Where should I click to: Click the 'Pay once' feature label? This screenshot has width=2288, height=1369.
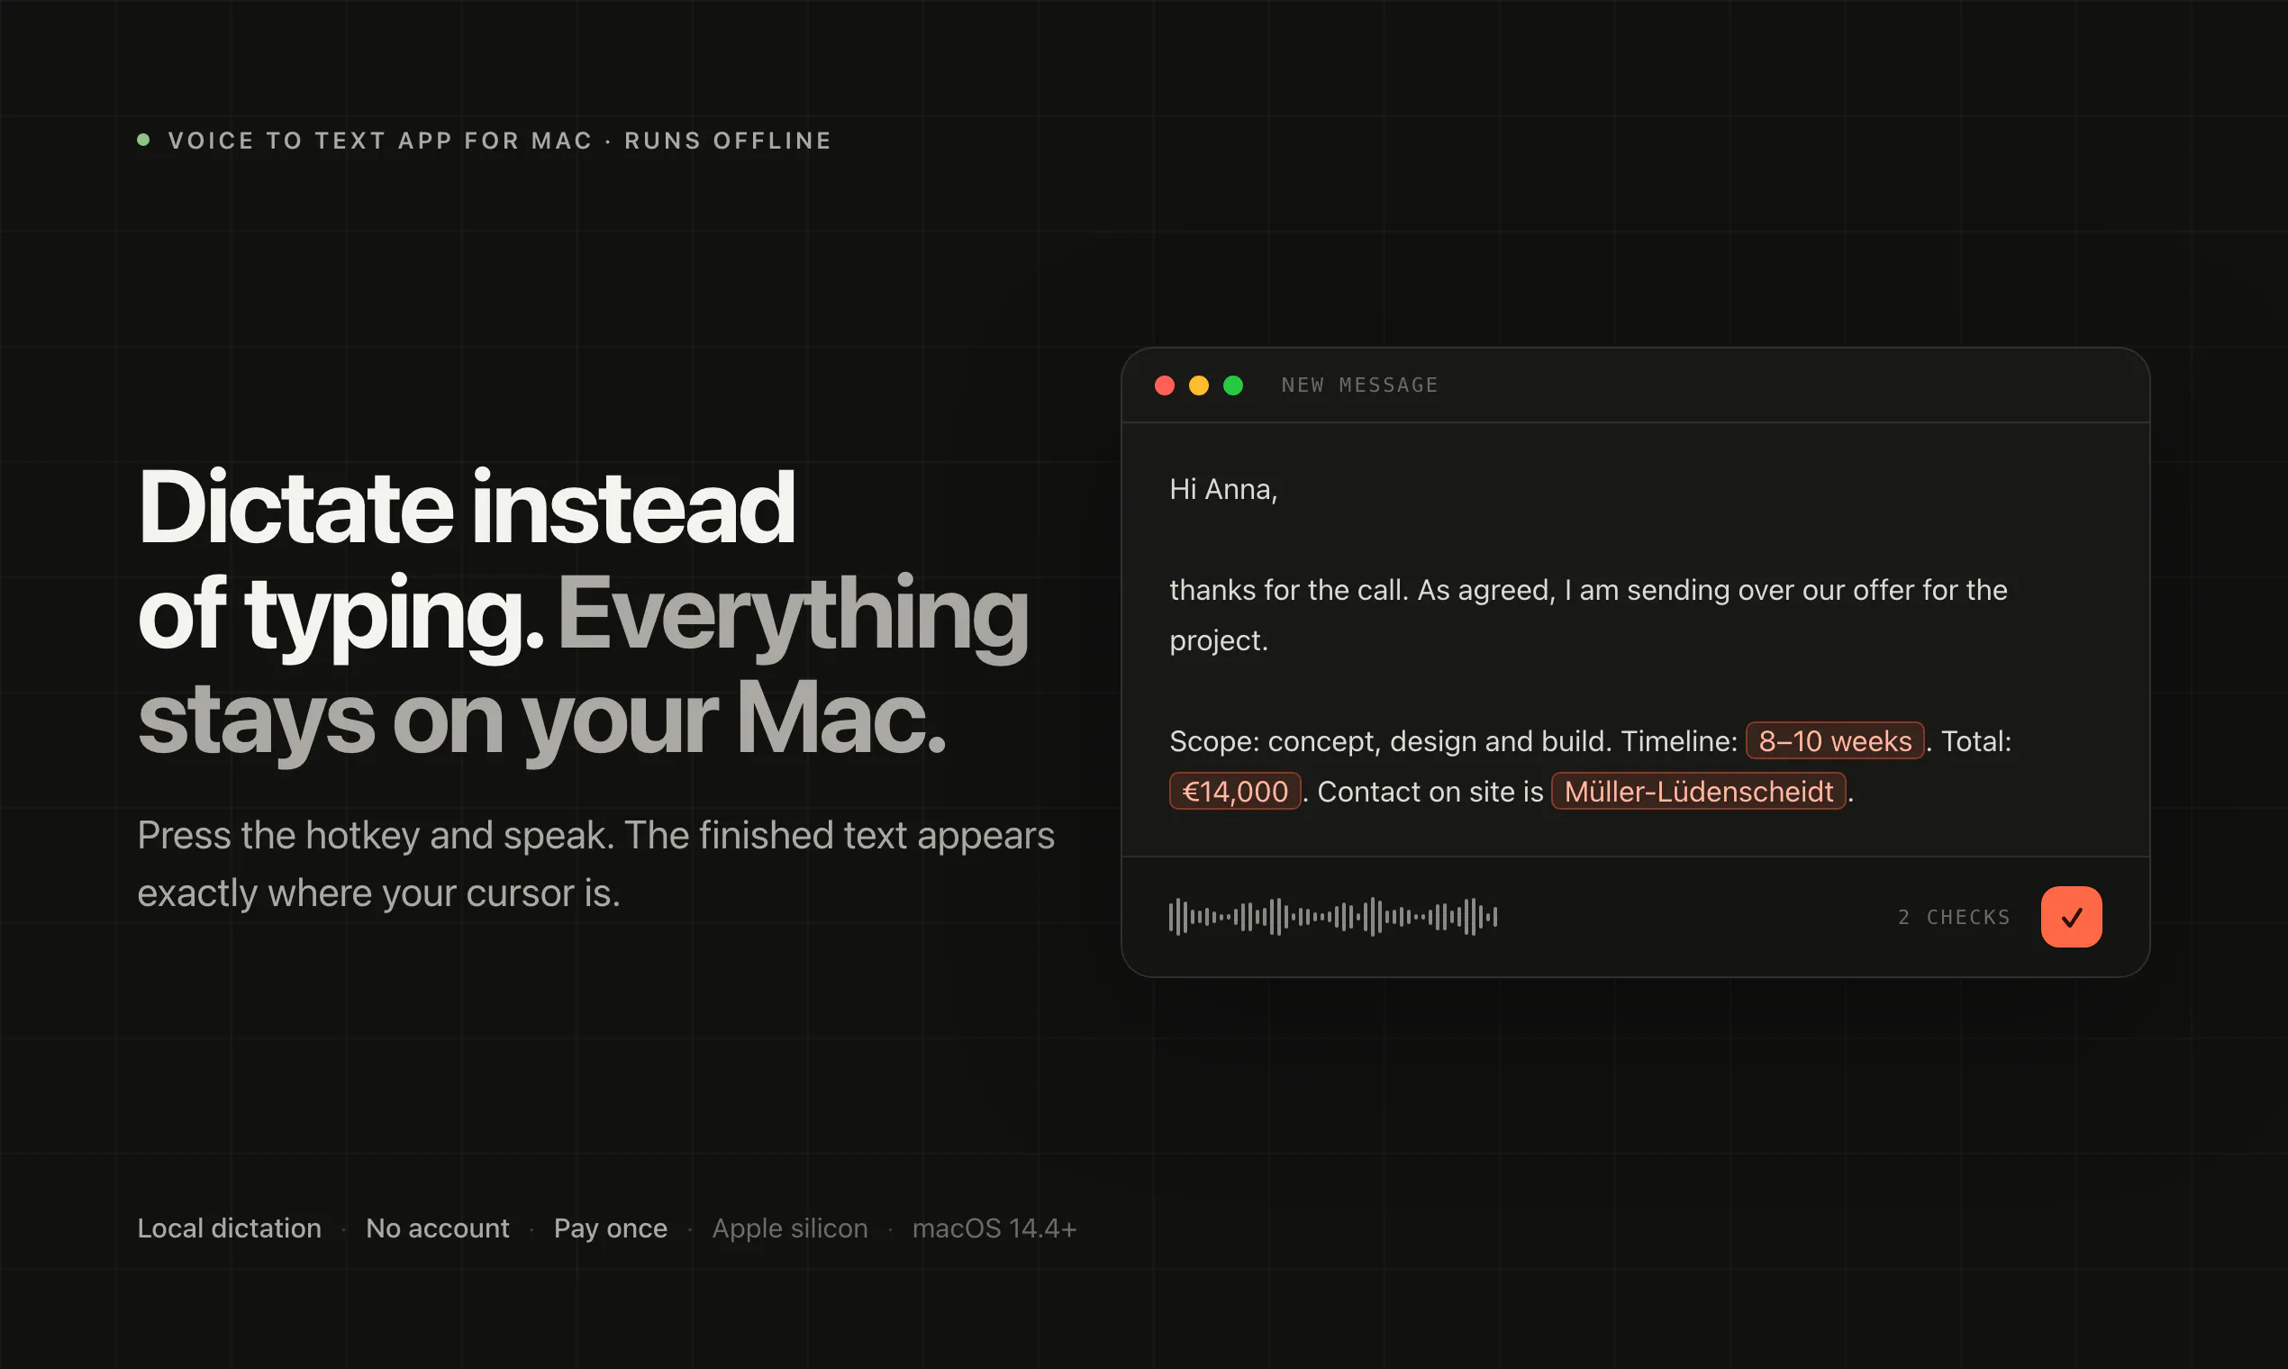point(611,1228)
